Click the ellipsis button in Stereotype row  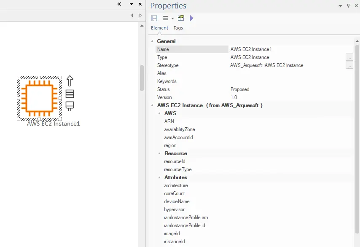tap(349, 65)
